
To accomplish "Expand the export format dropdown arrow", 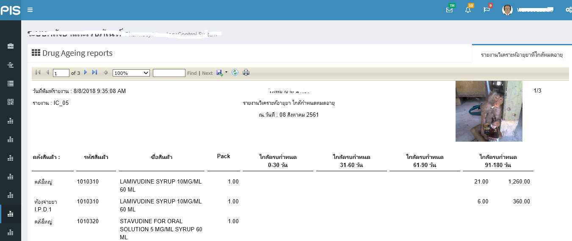I will tap(226, 72).
